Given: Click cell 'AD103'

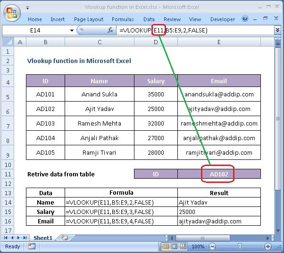Looking at the screenshot, I should click(x=45, y=123).
